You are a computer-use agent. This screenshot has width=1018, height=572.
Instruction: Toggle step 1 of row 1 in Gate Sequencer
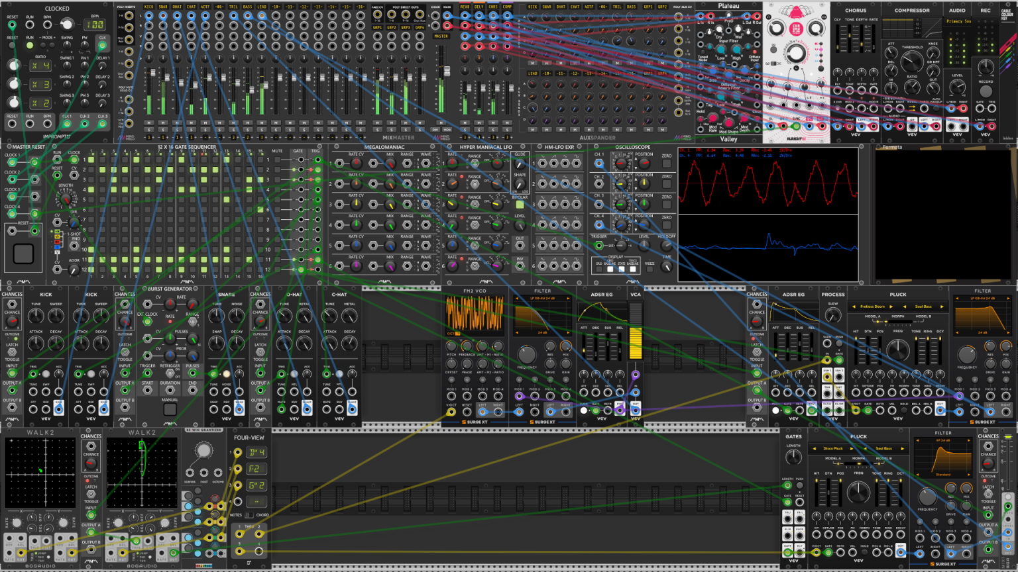click(92, 160)
